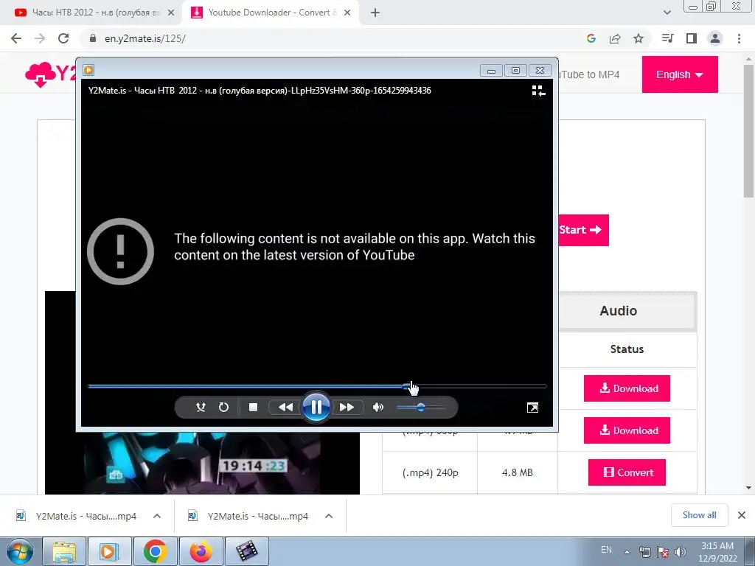Open Windows Explorer from taskbar

point(64,551)
